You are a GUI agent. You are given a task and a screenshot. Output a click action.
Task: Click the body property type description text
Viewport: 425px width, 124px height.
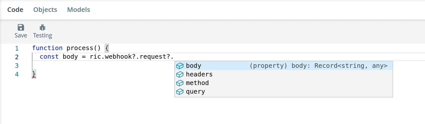click(x=318, y=66)
